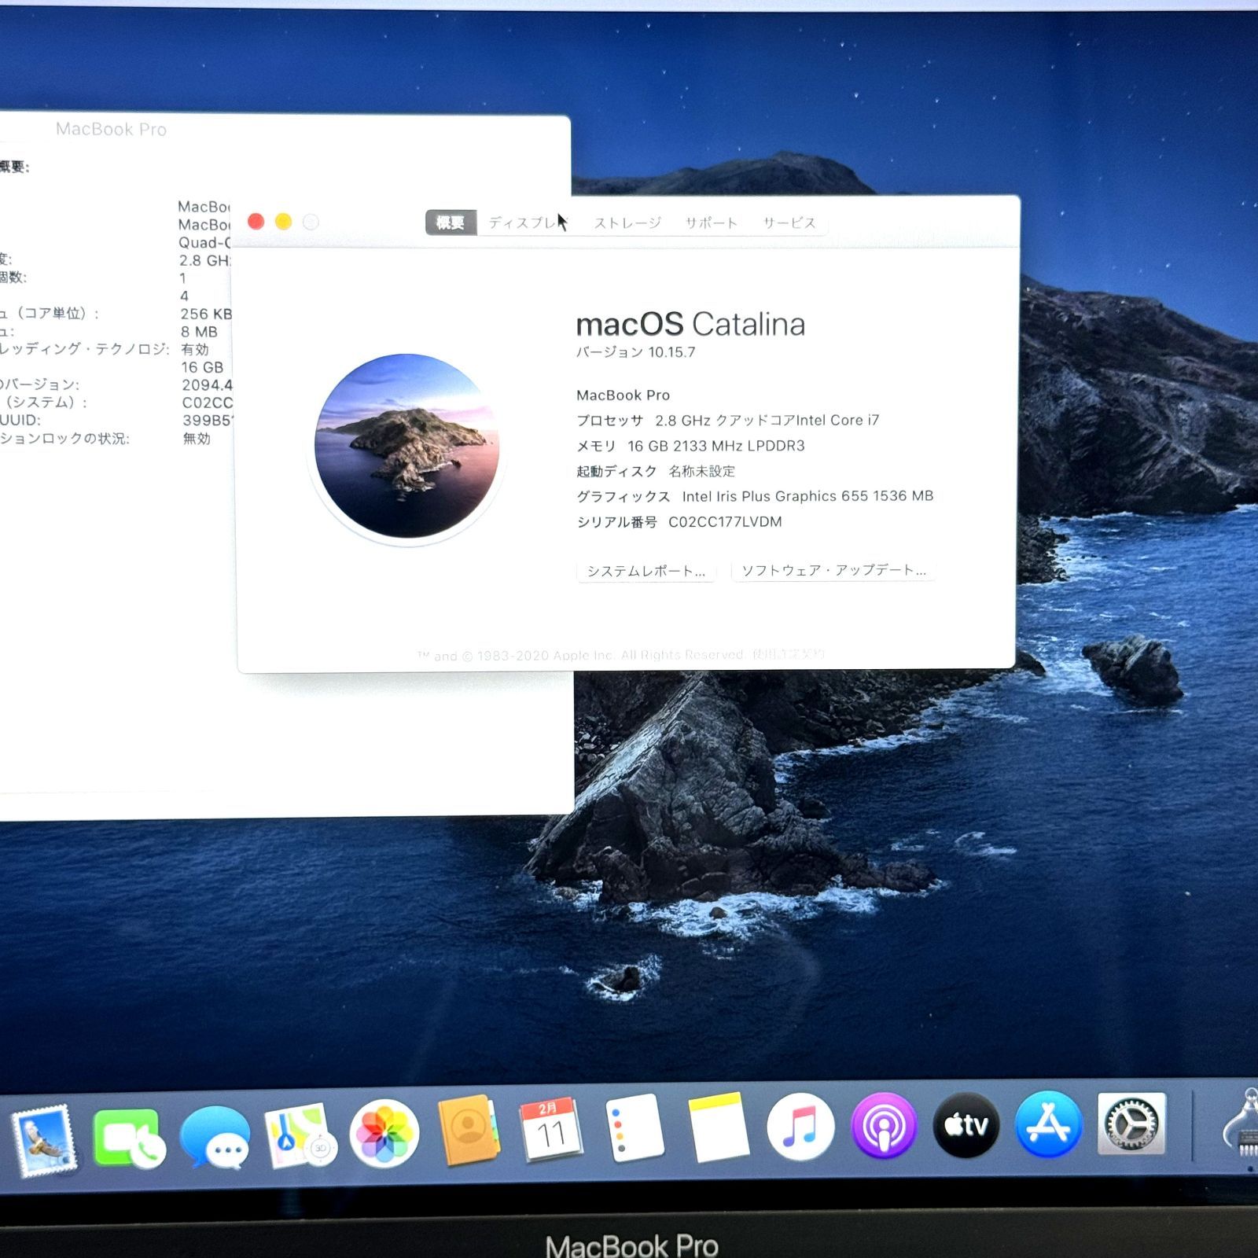Close the About This Mac window

click(x=256, y=222)
